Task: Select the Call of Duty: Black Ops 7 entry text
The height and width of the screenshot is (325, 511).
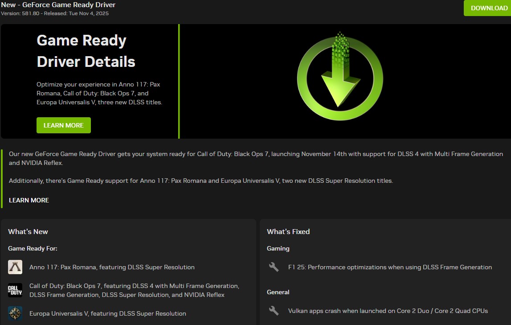Action: tap(134, 290)
